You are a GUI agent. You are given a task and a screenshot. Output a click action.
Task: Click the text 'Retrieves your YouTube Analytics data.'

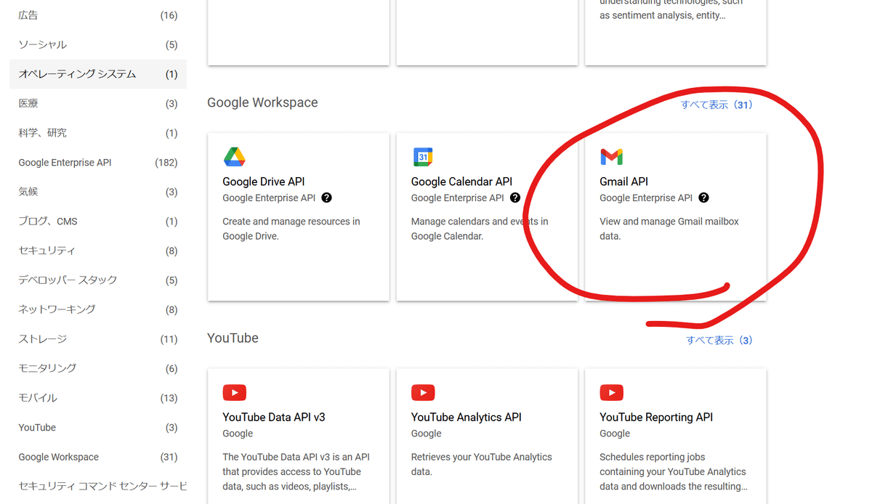pos(482,464)
